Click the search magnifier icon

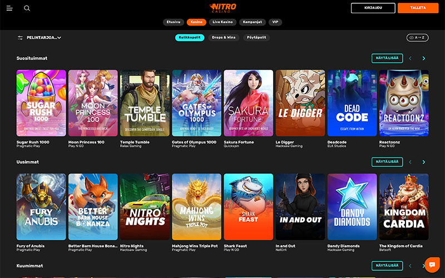(x=27, y=8)
